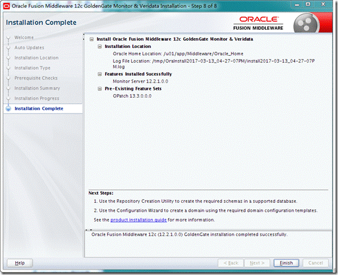
Task: Click the Fusion Middleware sphere logo
Action: 306,23
